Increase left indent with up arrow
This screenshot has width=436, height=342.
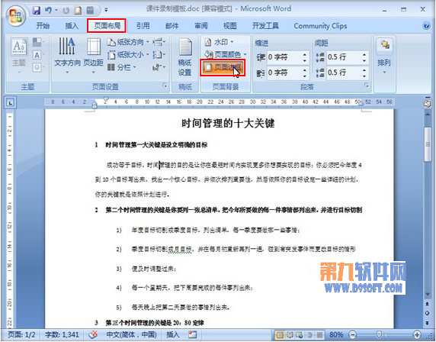pyautogui.click(x=305, y=55)
